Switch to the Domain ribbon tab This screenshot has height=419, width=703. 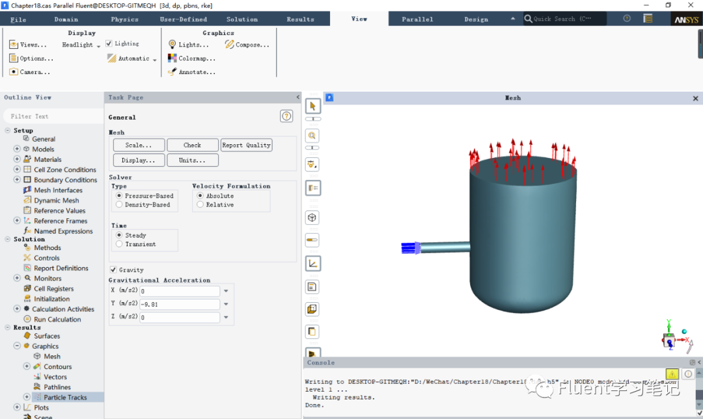[66, 19]
